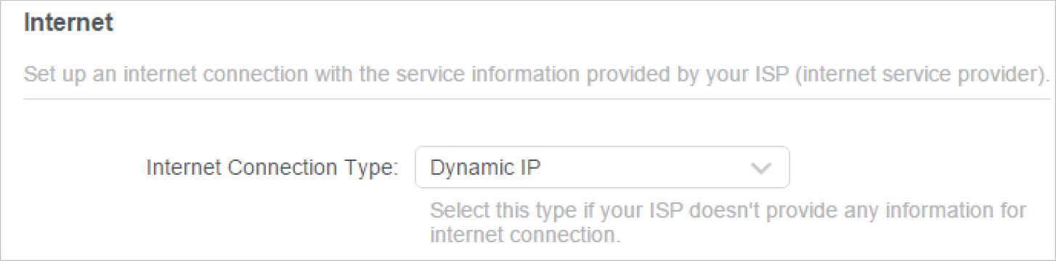The width and height of the screenshot is (1056, 261).
Task: Click the helper text below the dropdown
Action: click(x=728, y=223)
